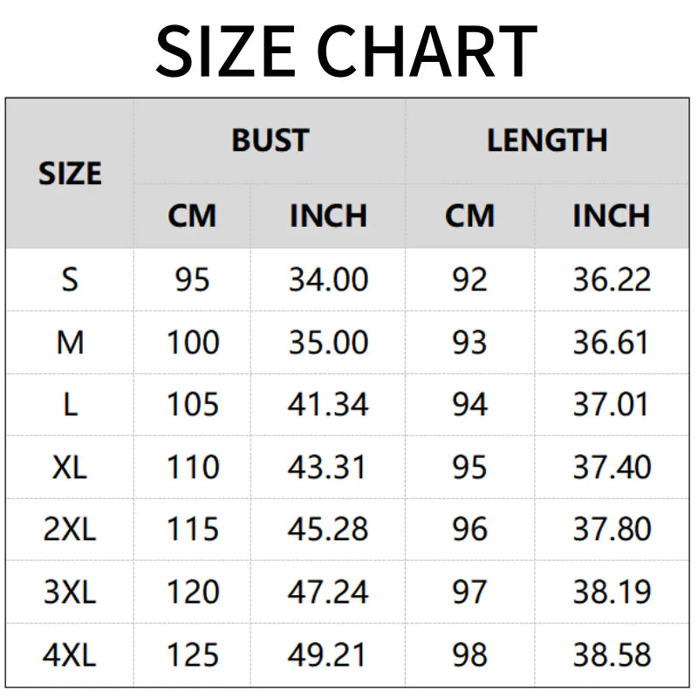Click the SIZE column header
This screenshot has height=698, width=698.
(x=70, y=174)
